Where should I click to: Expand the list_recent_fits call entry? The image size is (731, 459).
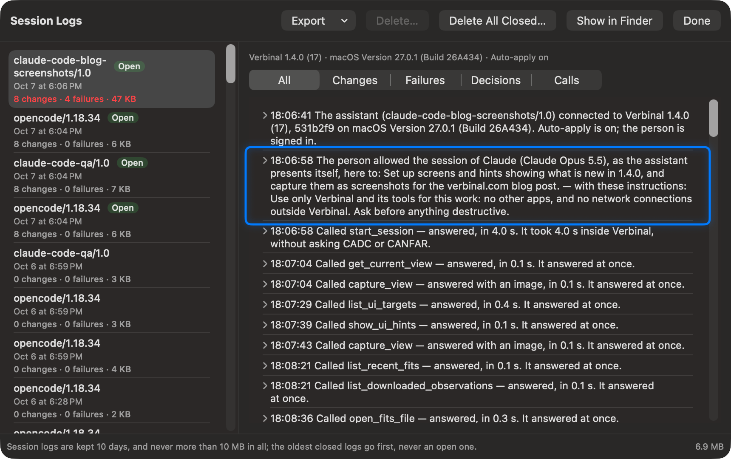tap(265, 366)
